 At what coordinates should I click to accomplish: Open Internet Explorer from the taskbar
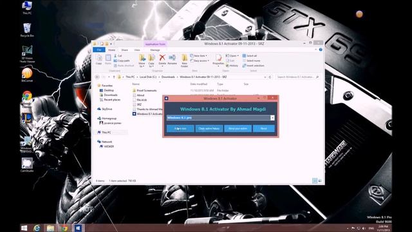click(37, 227)
